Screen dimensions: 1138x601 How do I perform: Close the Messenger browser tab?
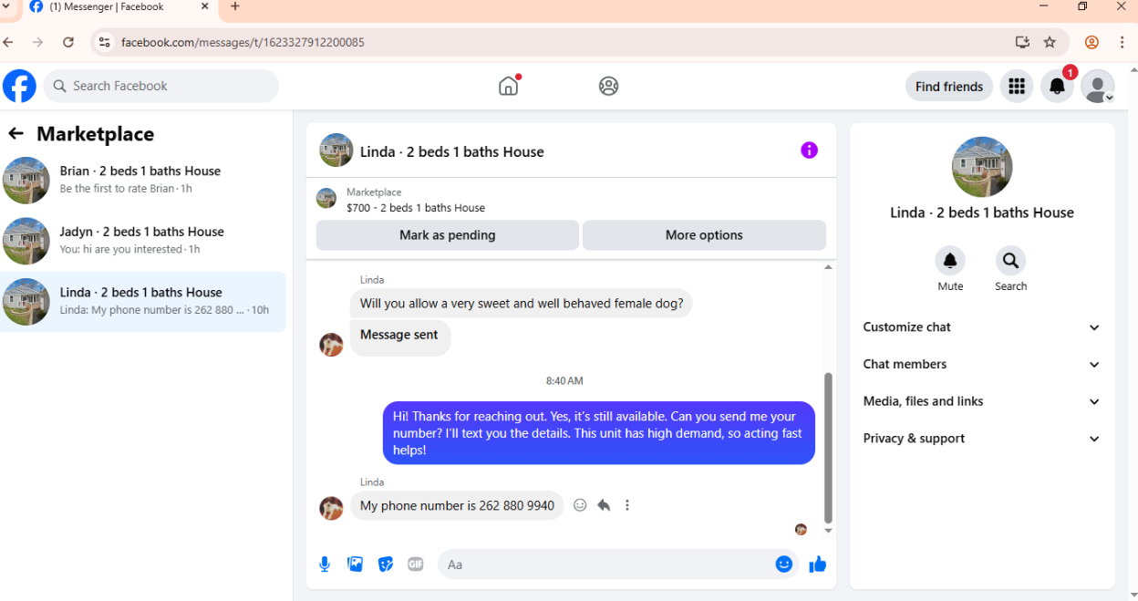(204, 6)
